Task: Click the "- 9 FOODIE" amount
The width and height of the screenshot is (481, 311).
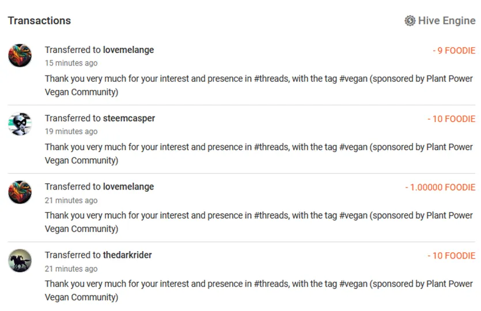Action: [454, 51]
